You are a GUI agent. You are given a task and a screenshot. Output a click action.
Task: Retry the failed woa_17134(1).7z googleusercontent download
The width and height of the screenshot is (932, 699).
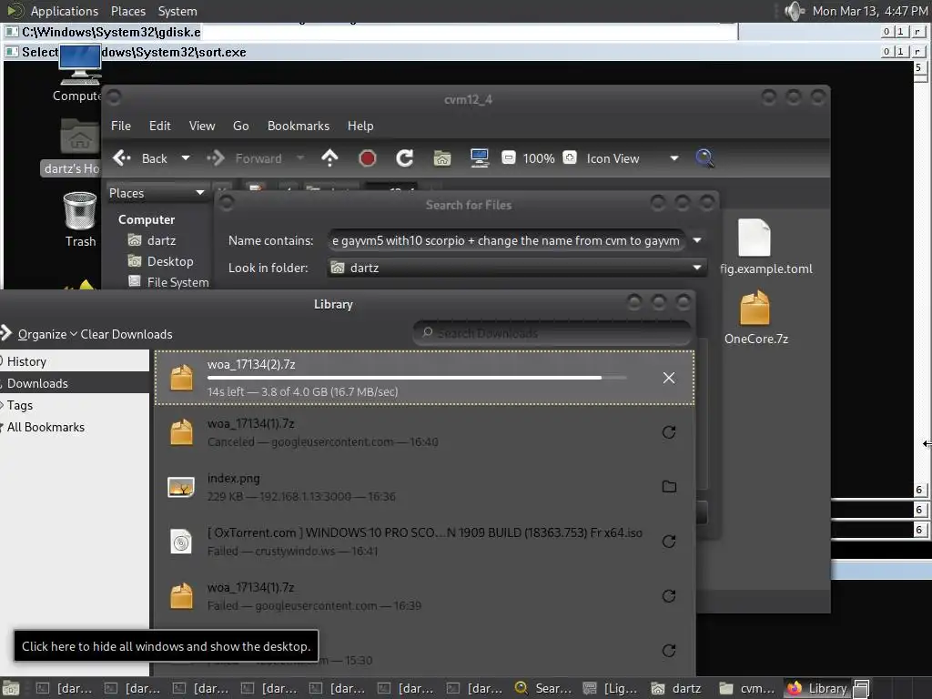pyautogui.click(x=669, y=596)
